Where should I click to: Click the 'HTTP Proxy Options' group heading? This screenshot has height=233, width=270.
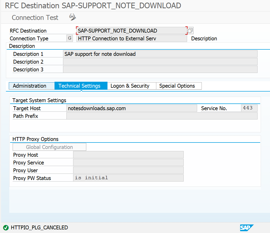(x=35, y=139)
